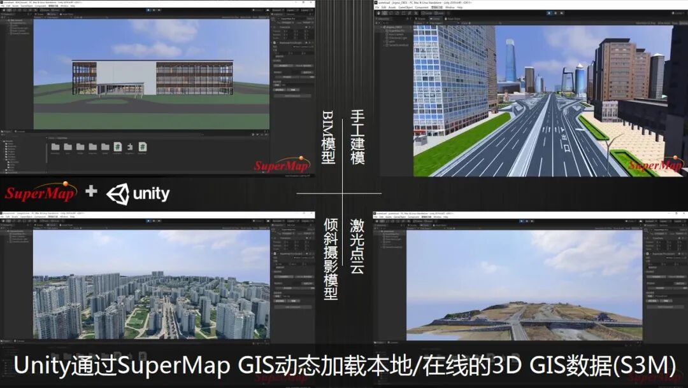
Task: Select Rotate tool in 手工建模 Unity toolbar
Action: pyautogui.click(x=391, y=13)
